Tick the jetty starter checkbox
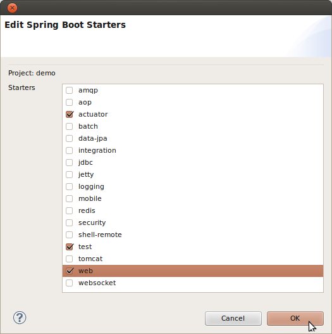The height and width of the screenshot is (334, 332). [x=70, y=174]
